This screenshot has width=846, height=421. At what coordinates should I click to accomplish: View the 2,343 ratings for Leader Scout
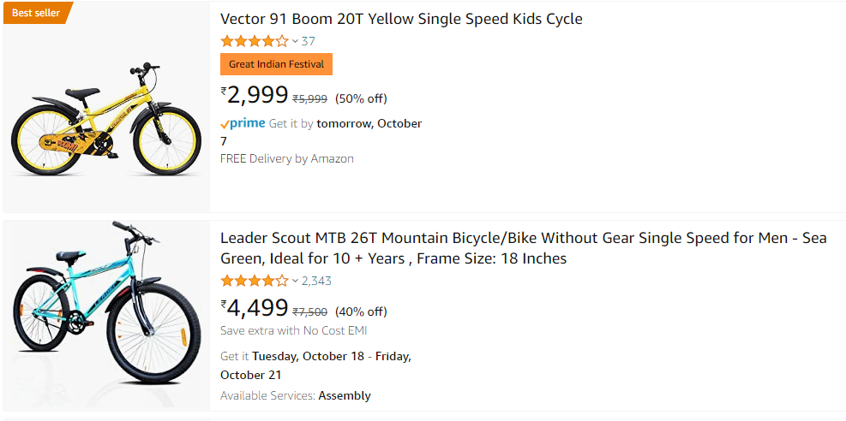[x=316, y=281]
